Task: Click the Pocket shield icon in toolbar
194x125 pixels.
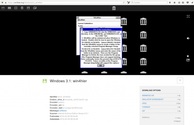Action: [x=187, y=2]
